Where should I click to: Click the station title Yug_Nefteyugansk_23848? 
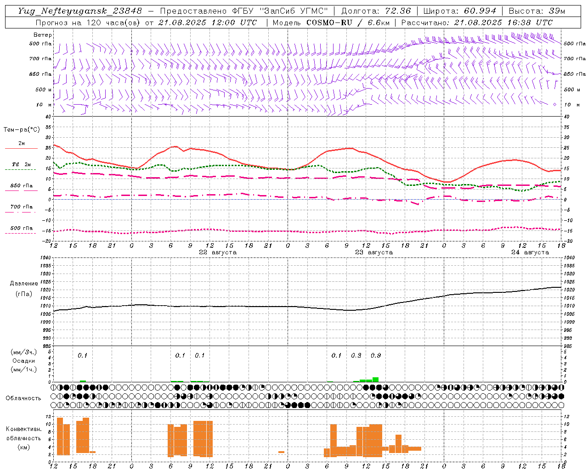click(x=80, y=11)
